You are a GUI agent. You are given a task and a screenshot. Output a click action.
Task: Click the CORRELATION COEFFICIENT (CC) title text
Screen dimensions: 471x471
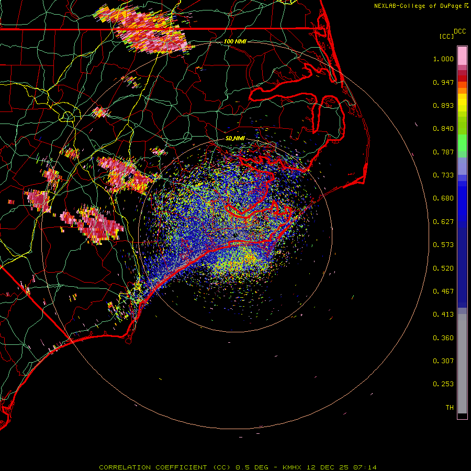[x=165, y=467]
